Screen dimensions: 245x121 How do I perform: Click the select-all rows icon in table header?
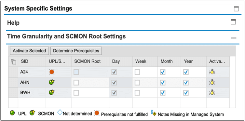(x=13, y=61)
